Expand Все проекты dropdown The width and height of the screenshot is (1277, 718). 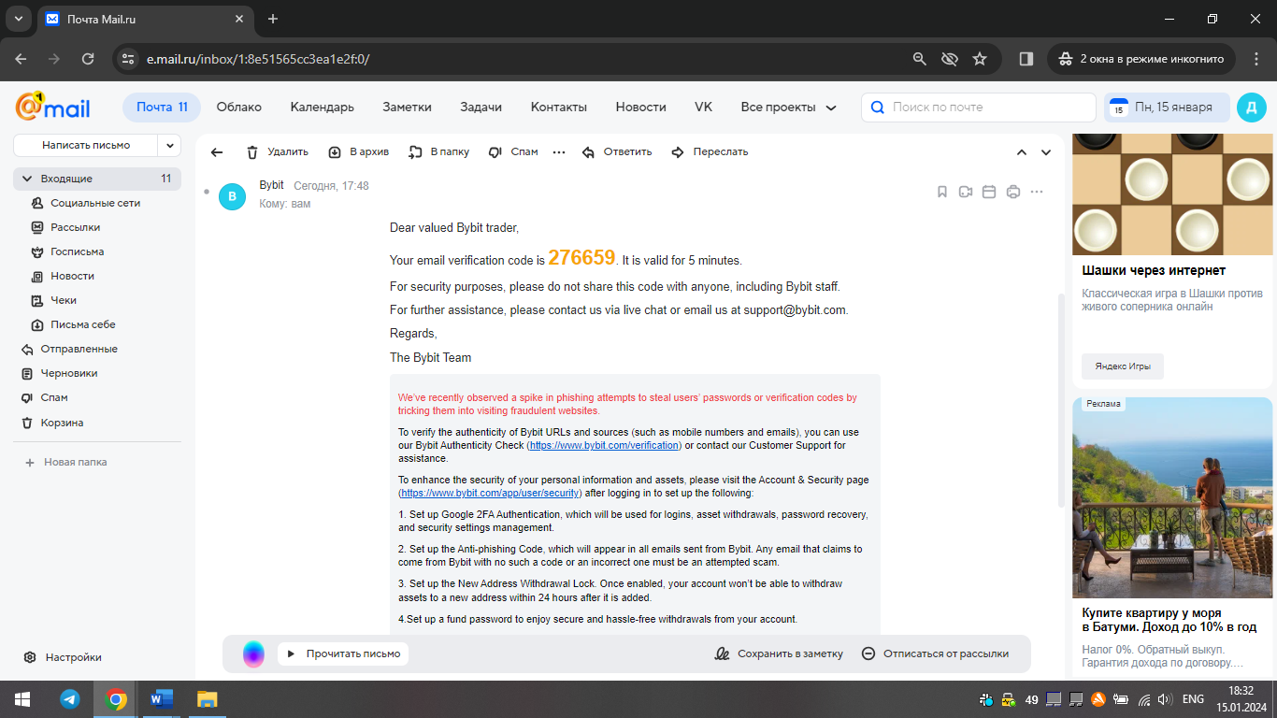tap(788, 107)
